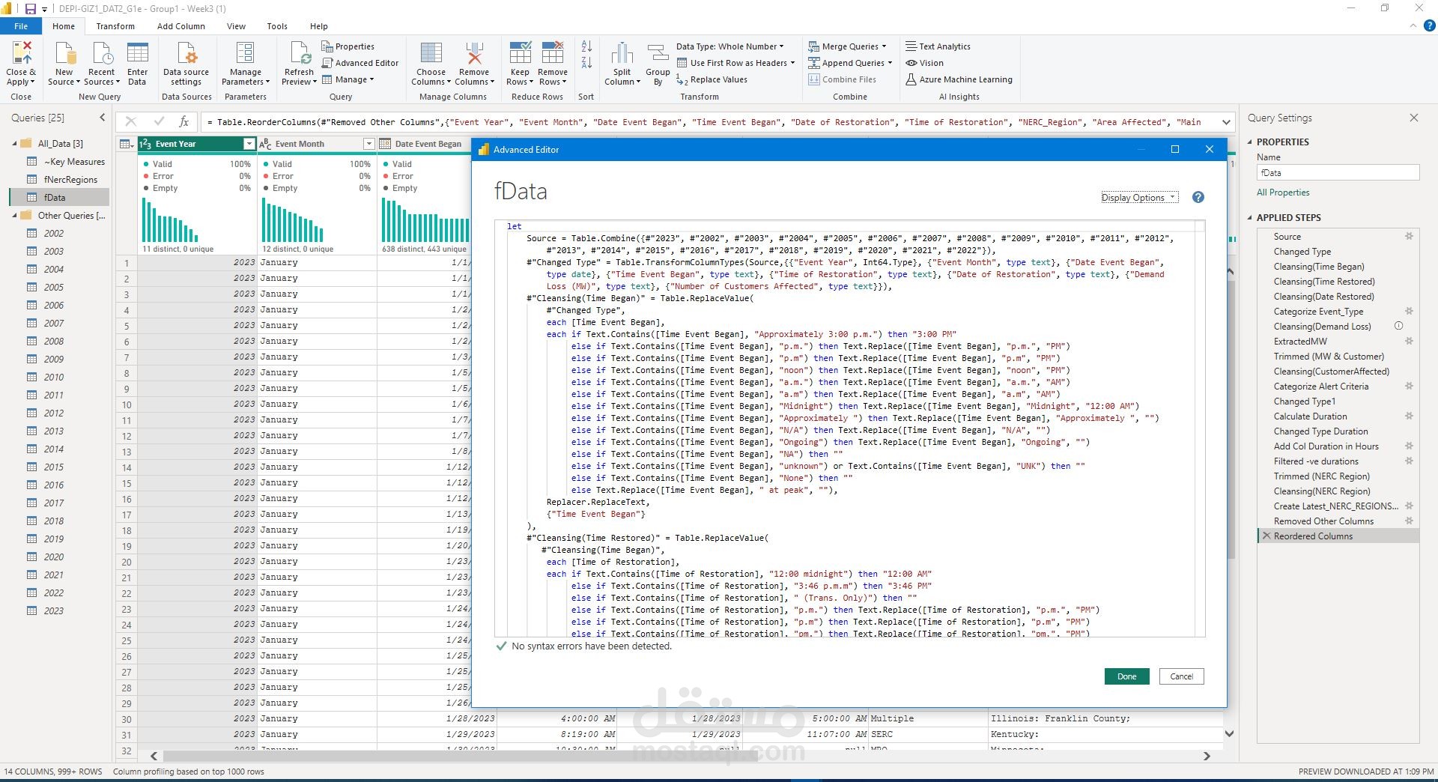Open query Properties in the ribbon
The image size is (1438, 782).
348,46
